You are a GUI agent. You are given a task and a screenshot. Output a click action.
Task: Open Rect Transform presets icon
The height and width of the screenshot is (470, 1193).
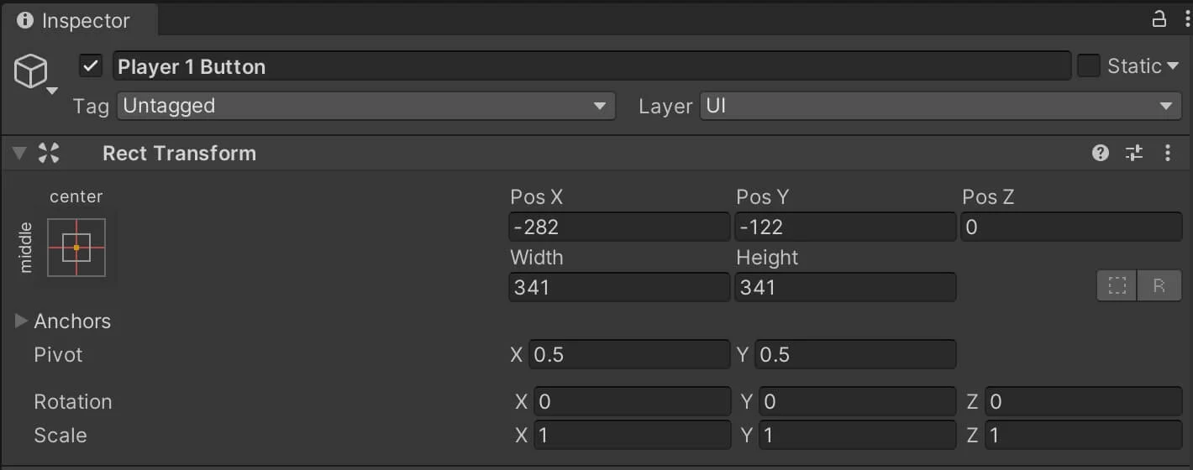point(1134,153)
